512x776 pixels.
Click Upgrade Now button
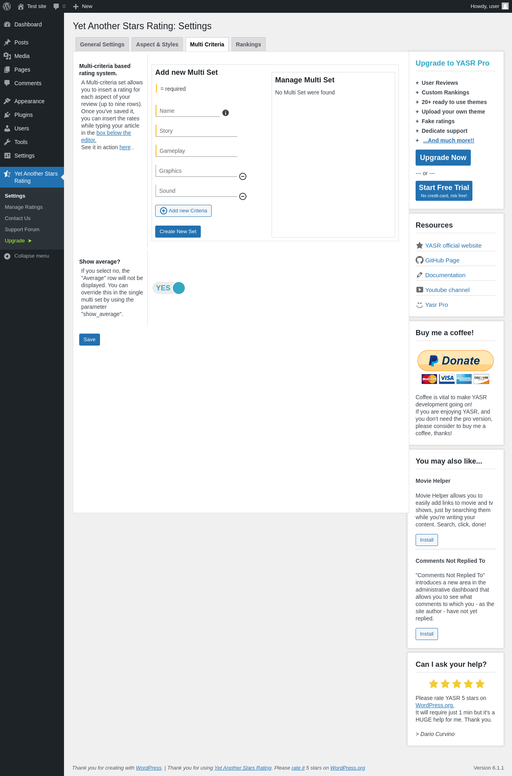coord(443,158)
